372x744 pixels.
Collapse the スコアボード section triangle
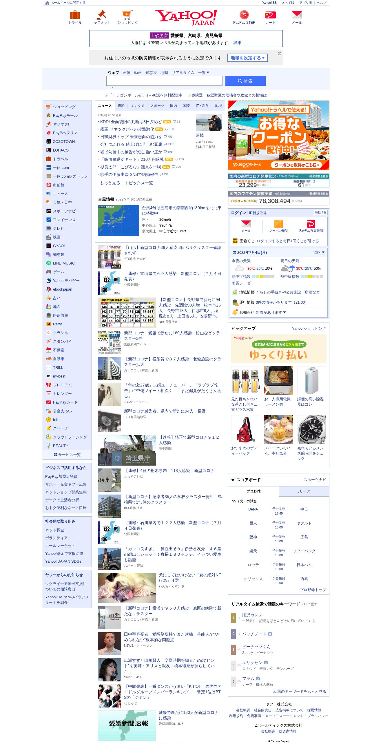(x=233, y=480)
